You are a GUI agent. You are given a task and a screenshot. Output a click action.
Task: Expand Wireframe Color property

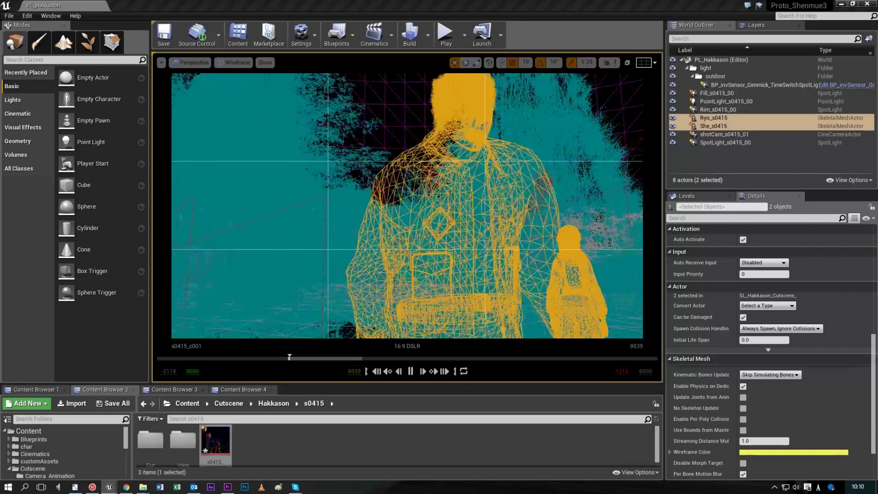pos(670,452)
